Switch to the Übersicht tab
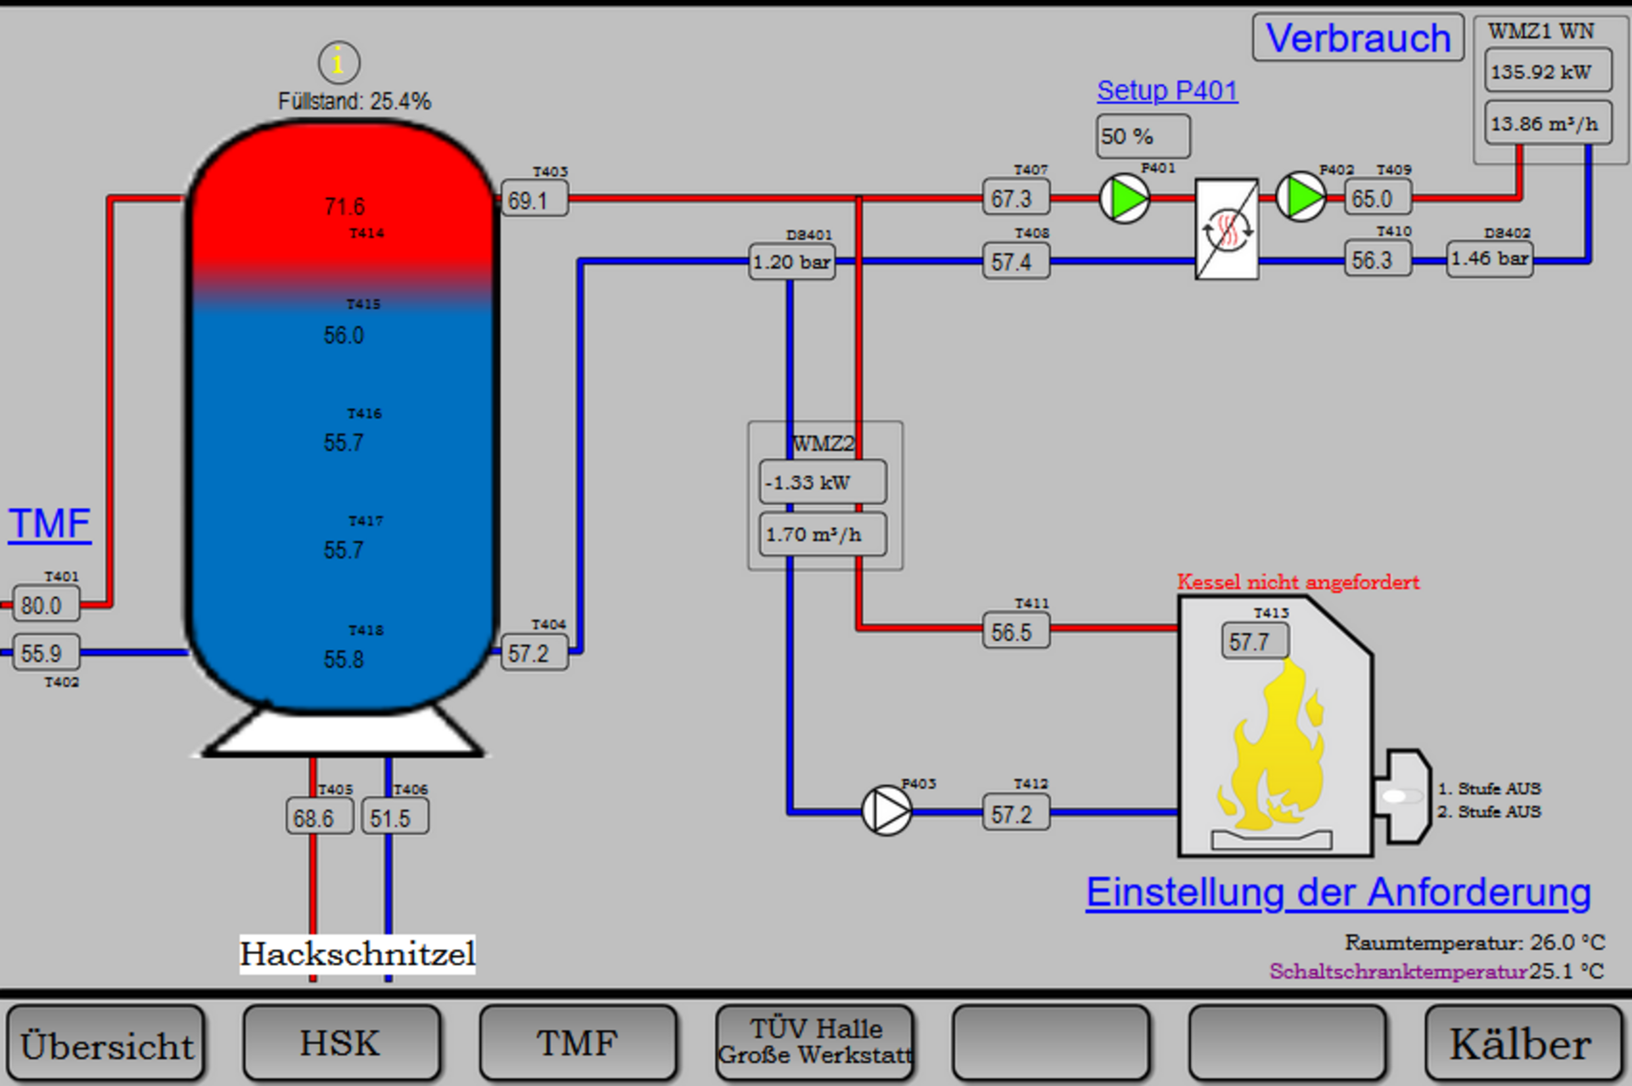The width and height of the screenshot is (1632, 1086). [106, 1043]
